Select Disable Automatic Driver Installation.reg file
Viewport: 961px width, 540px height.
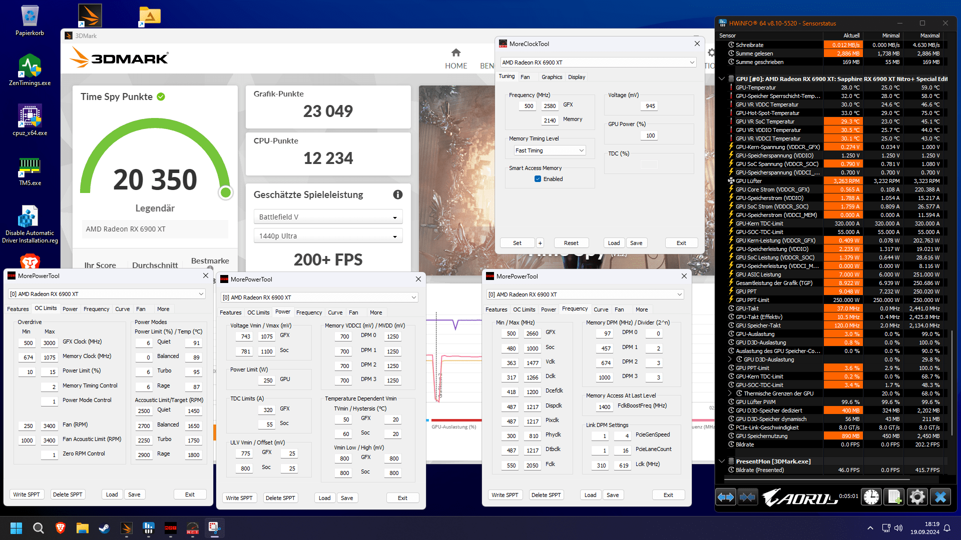click(30, 224)
